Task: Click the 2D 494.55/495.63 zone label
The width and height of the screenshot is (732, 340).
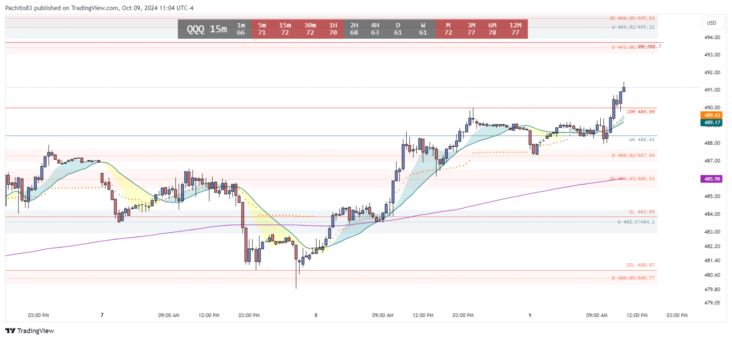Action: (x=632, y=18)
